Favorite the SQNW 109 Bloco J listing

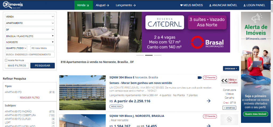[210, 116]
